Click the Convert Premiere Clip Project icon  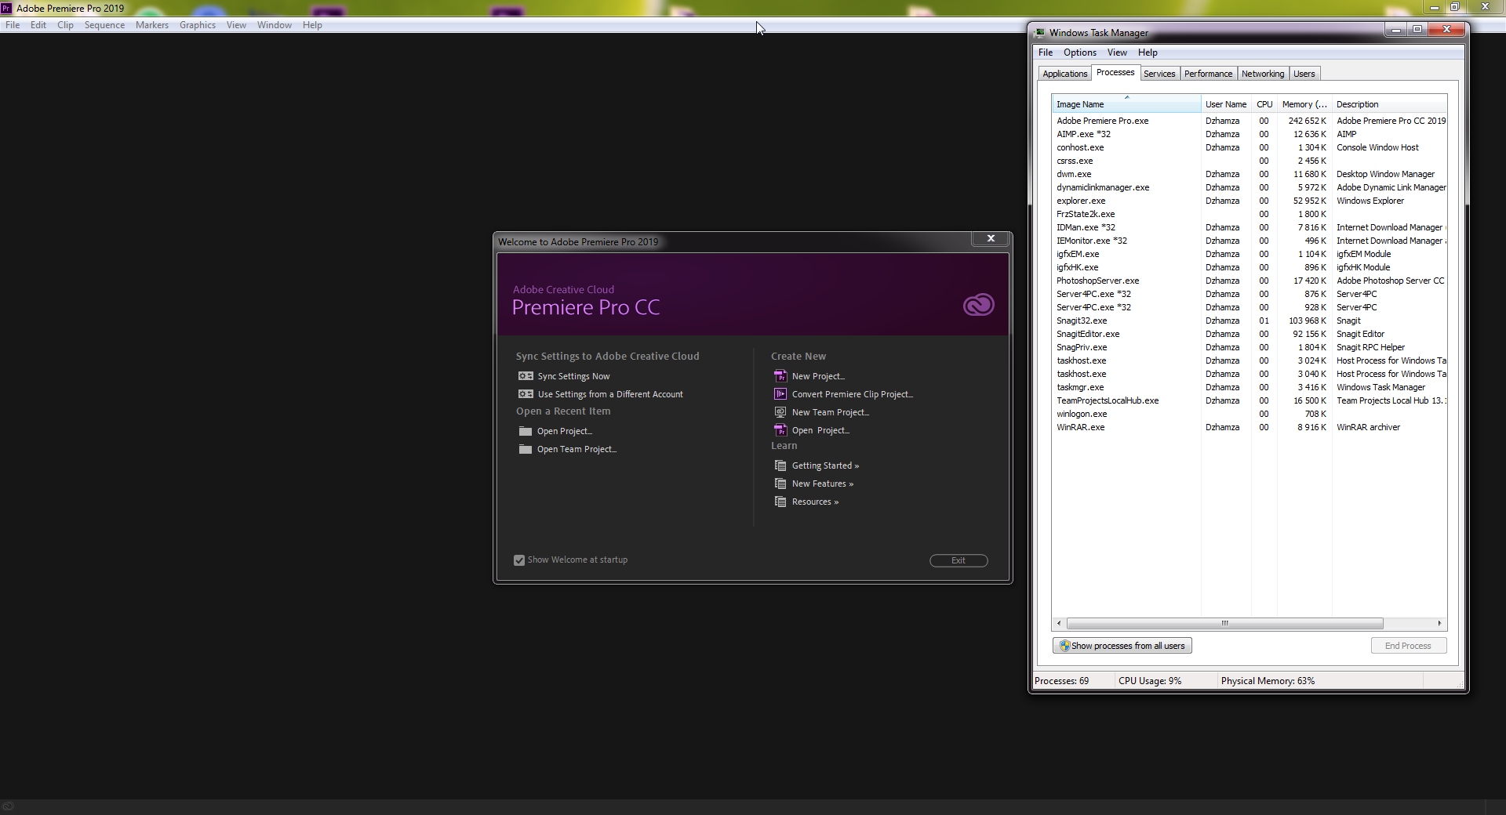pos(780,394)
